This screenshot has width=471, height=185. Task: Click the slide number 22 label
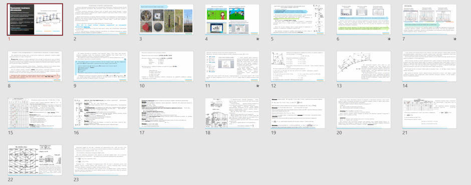point(11,179)
